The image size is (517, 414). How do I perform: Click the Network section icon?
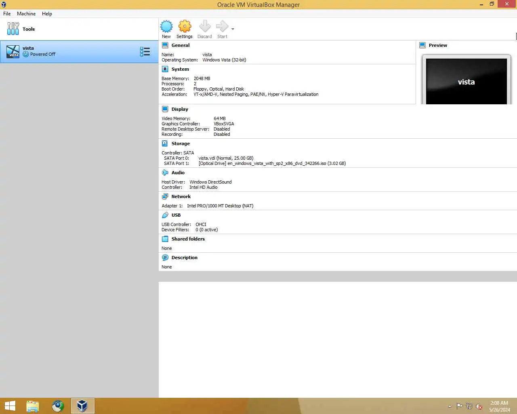coord(165,196)
